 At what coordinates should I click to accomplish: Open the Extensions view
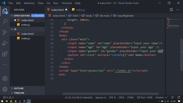(5, 54)
